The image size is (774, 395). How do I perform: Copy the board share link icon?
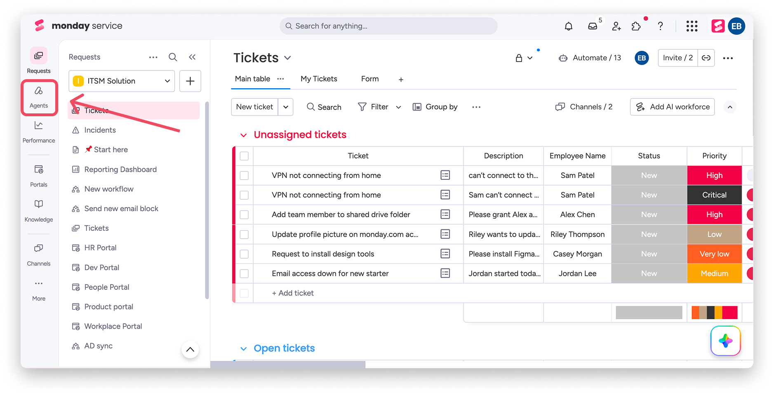pos(706,58)
